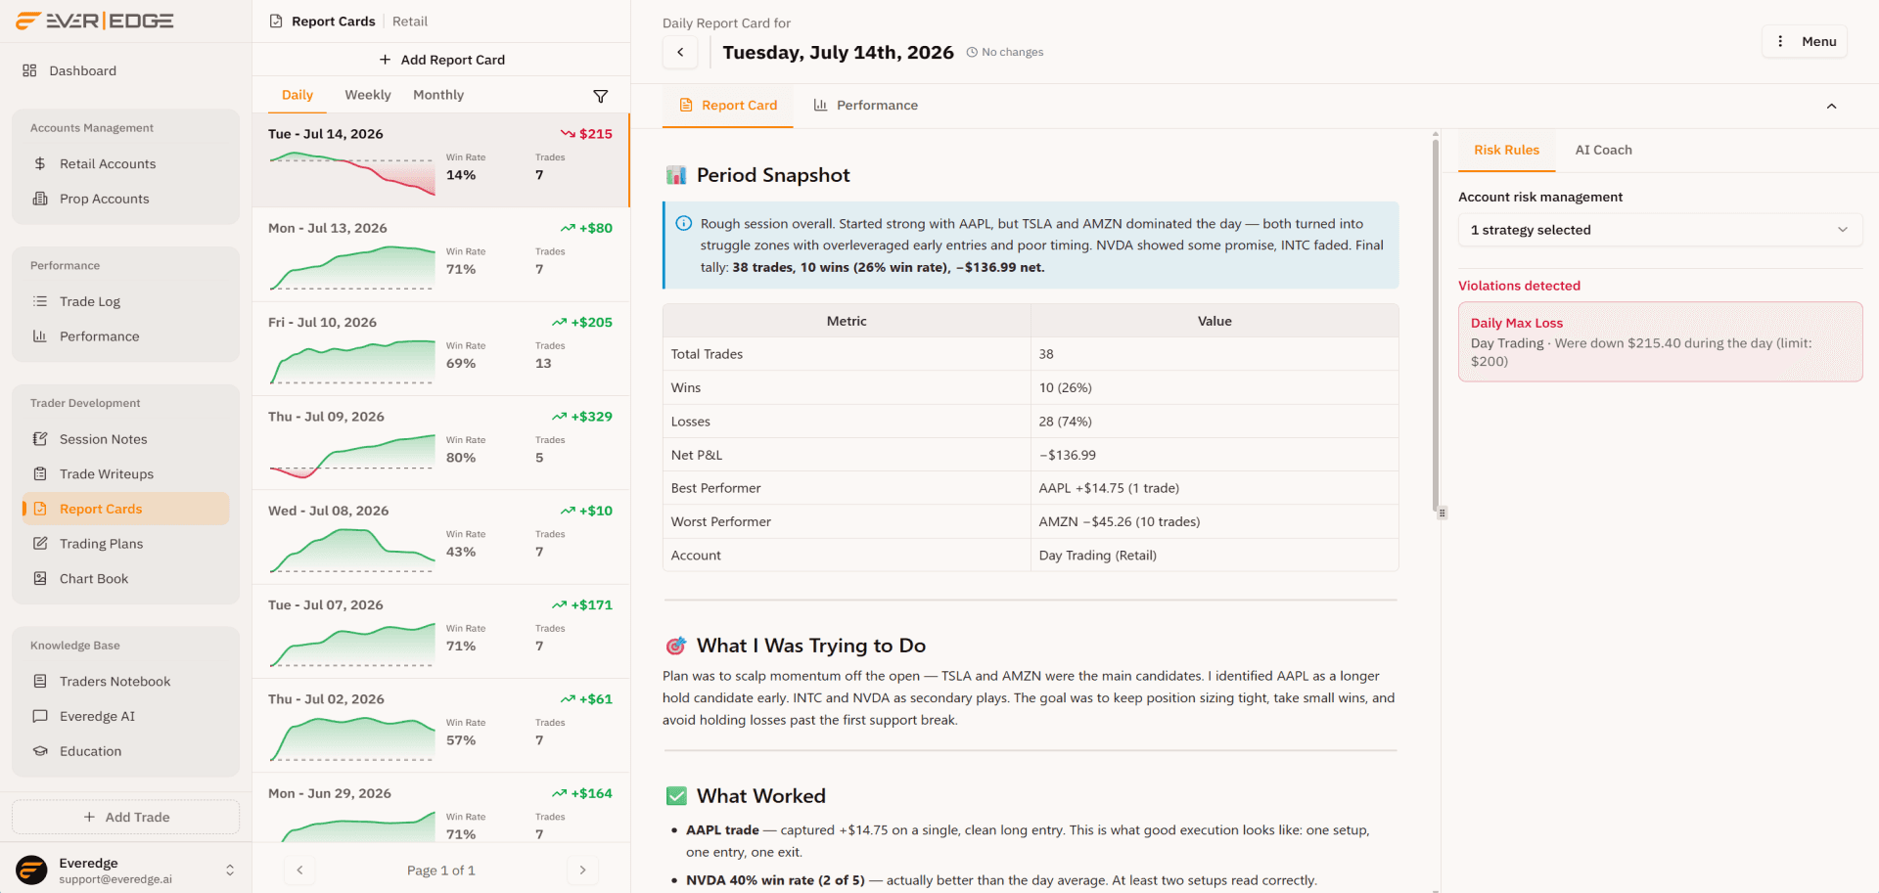Select Thu Jul 09, 2026 report card
Screen dimensions: 1879x893
(x=440, y=443)
